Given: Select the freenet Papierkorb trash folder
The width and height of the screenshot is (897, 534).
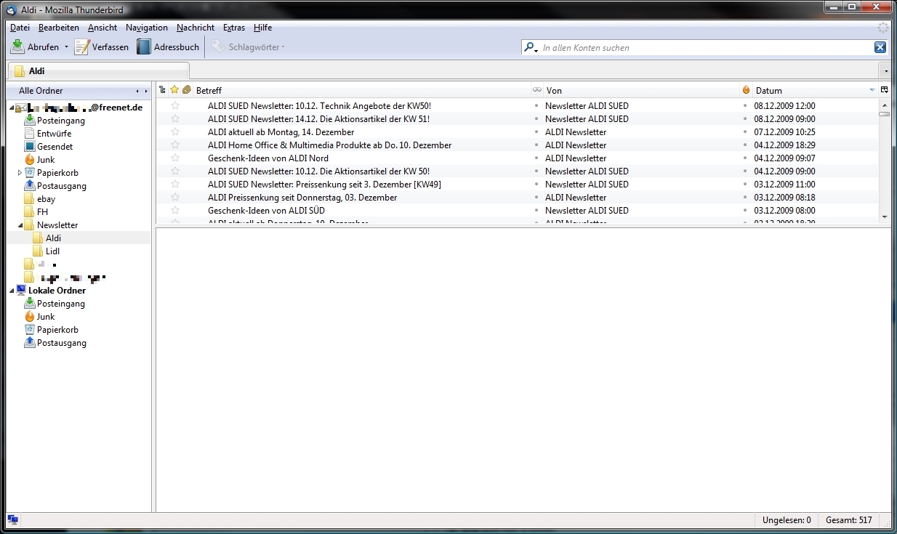Looking at the screenshot, I should [57, 173].
